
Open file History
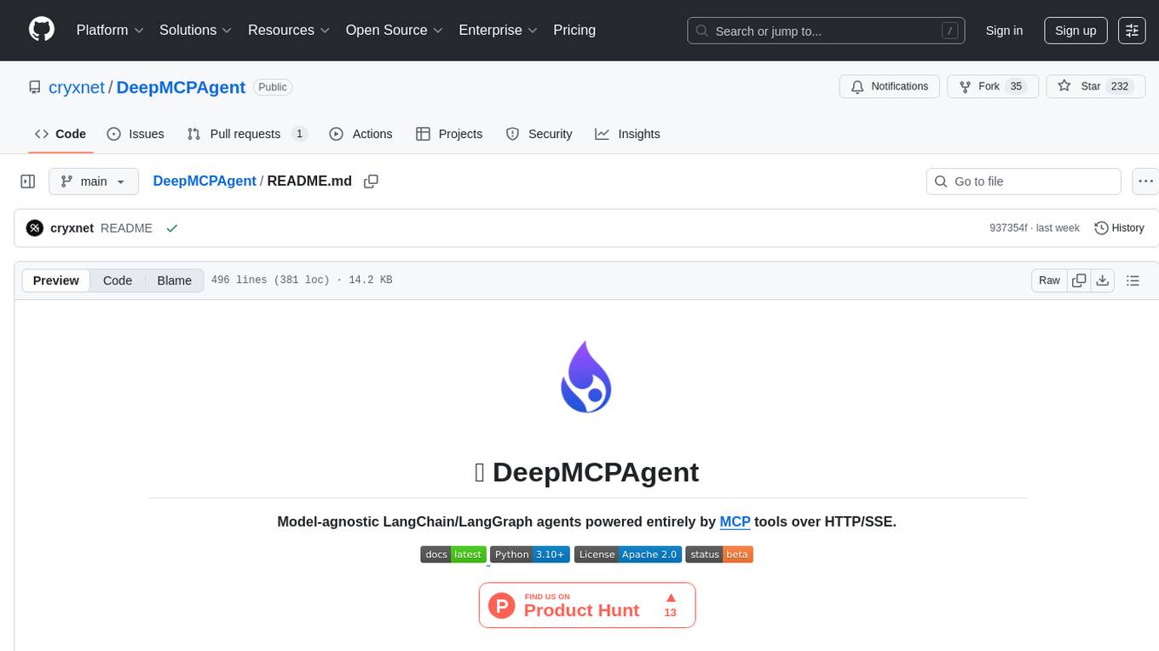(x=1119, y=228)
